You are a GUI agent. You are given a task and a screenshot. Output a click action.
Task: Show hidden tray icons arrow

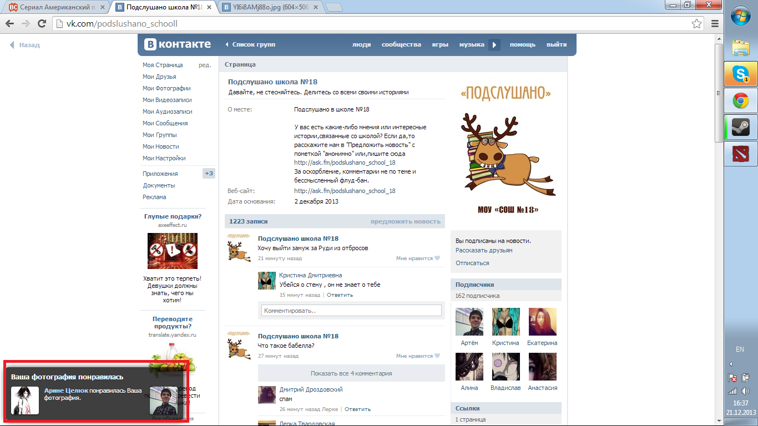[x=731, y=364]
